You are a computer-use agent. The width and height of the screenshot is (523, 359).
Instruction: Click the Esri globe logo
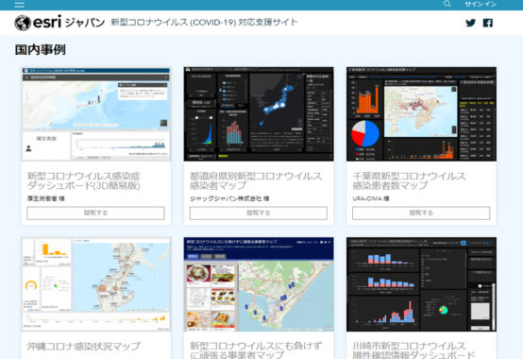(23, 23)
